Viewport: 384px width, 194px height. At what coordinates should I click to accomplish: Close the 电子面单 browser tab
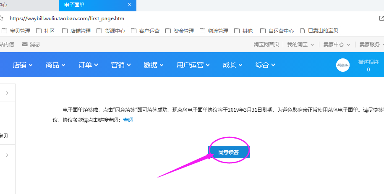point(130,5)
